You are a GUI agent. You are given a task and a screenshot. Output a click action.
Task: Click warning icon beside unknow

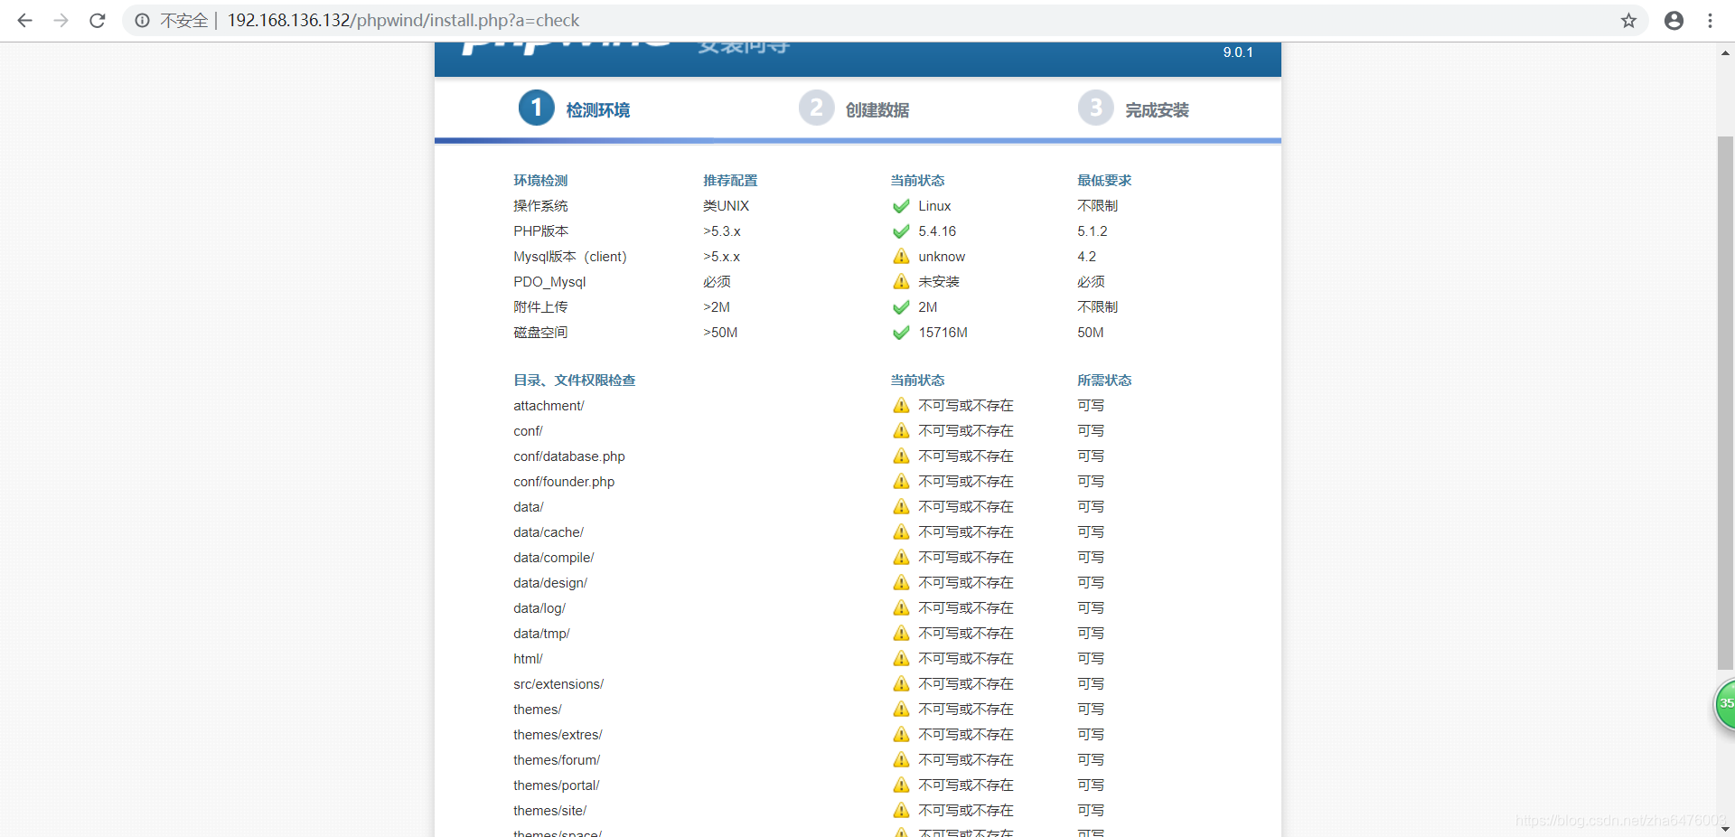pos(901,257)
